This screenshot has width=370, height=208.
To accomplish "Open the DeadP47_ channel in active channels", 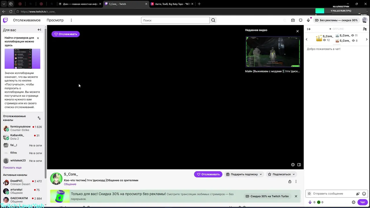I will point(23,183).
